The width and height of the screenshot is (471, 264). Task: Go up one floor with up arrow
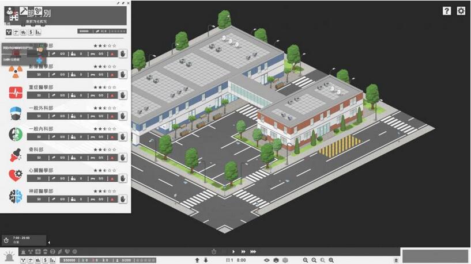point(197,260)
